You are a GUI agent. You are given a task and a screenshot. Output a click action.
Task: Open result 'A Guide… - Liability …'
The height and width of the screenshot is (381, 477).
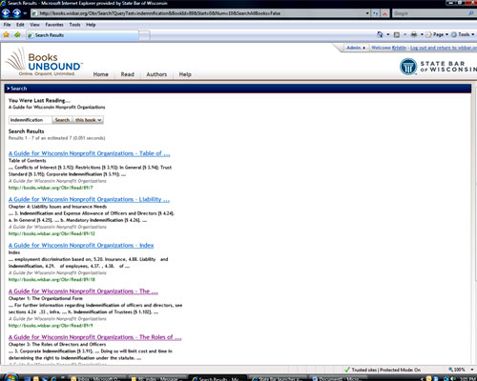click(89, 200)
